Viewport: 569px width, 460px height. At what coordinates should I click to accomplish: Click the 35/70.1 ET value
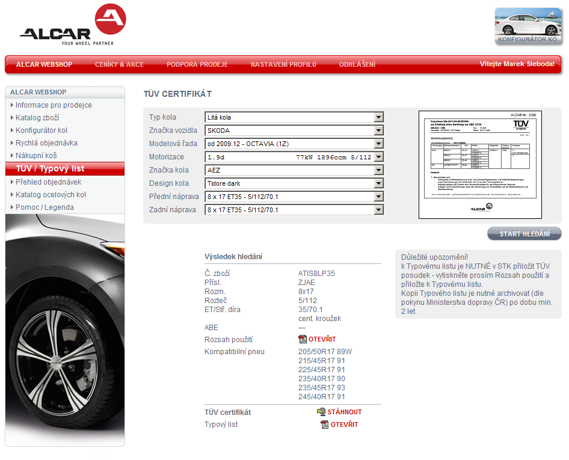(310, 310)
